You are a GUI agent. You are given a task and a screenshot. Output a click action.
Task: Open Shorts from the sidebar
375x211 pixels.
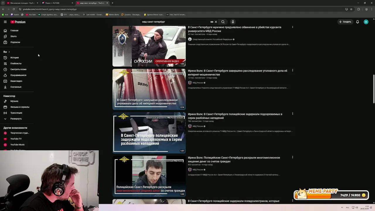[13, 36]
